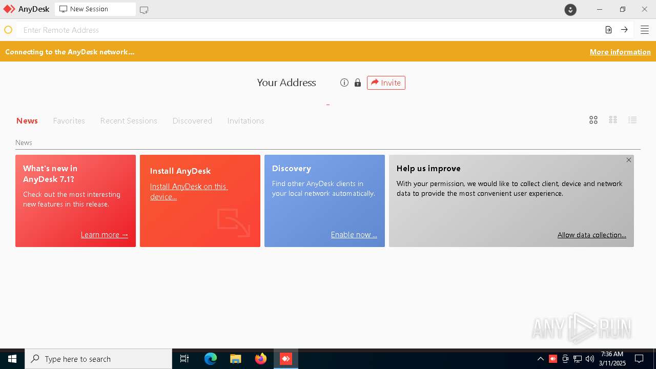Screen dimensions: 656x369
Task: Click the taskbar clock and date
Action: (x=612, y=359)
